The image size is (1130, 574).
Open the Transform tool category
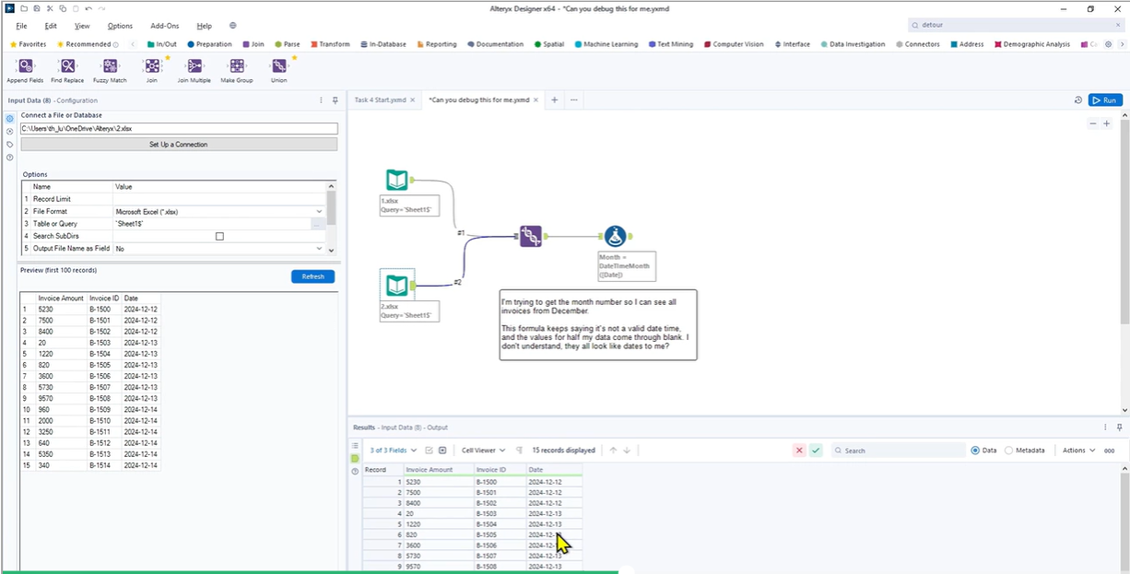pos(330,44)
